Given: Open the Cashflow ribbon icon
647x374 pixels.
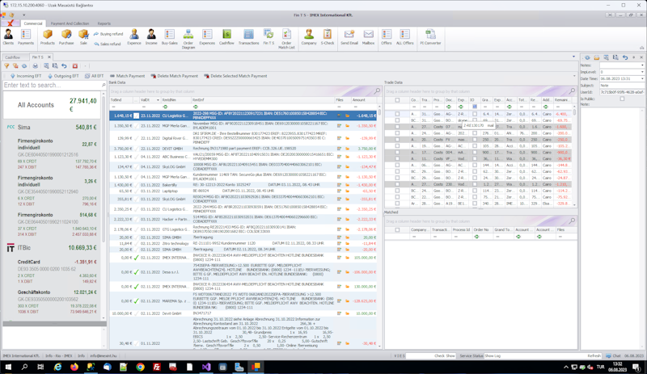Looking at the screenshot, I should 226,36.
